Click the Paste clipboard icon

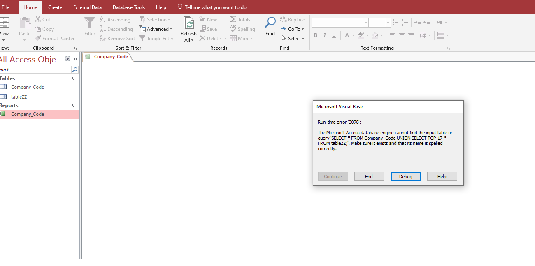click(x=25, y=23)
